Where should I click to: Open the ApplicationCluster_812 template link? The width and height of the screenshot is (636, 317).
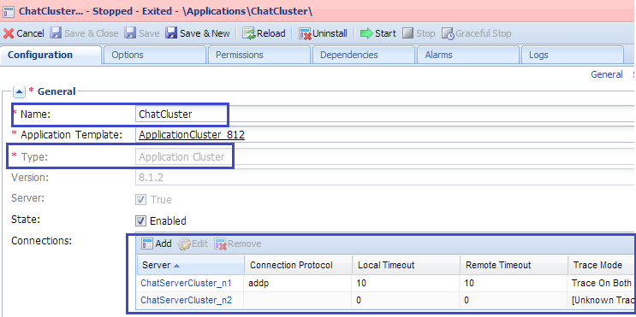coord(192,135)
